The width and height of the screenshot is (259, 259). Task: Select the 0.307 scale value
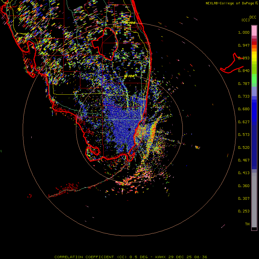pyautogui.click(x=244, y=199)
